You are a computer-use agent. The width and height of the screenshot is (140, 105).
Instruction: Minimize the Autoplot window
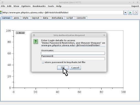click(x=130, y=2)
